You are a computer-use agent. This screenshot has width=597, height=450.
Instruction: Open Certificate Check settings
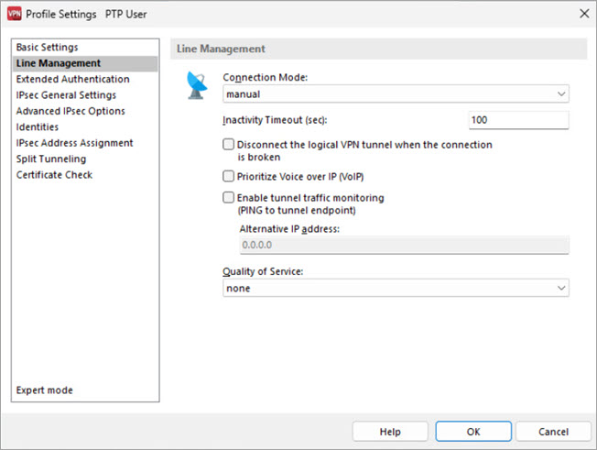[54, 175]
